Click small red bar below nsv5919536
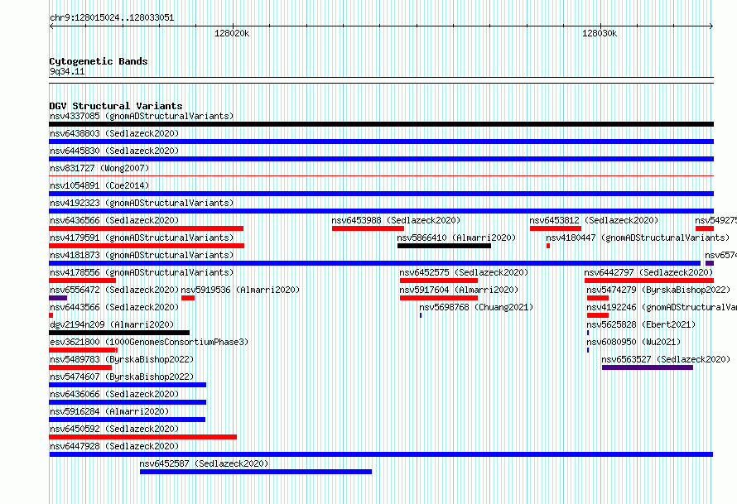The height and width of the screenshot is (504, 737). coord(188,298)
